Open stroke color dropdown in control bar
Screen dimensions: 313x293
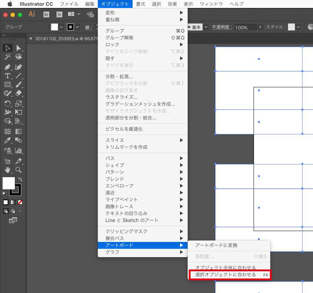coord(78,27)
